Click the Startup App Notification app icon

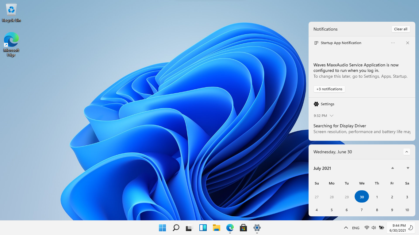tap(316, 43)
